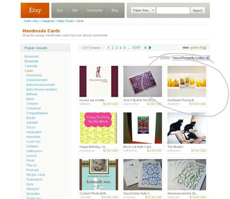Image resolution: width=230 pixels, height=199 pixels.
Task: Select the Letterpress category link
Action: 34,151
